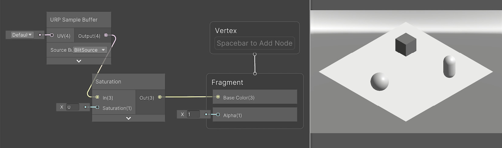
Task: Click Spacebar to Add Node in Vertex
Action: (255, 43)
